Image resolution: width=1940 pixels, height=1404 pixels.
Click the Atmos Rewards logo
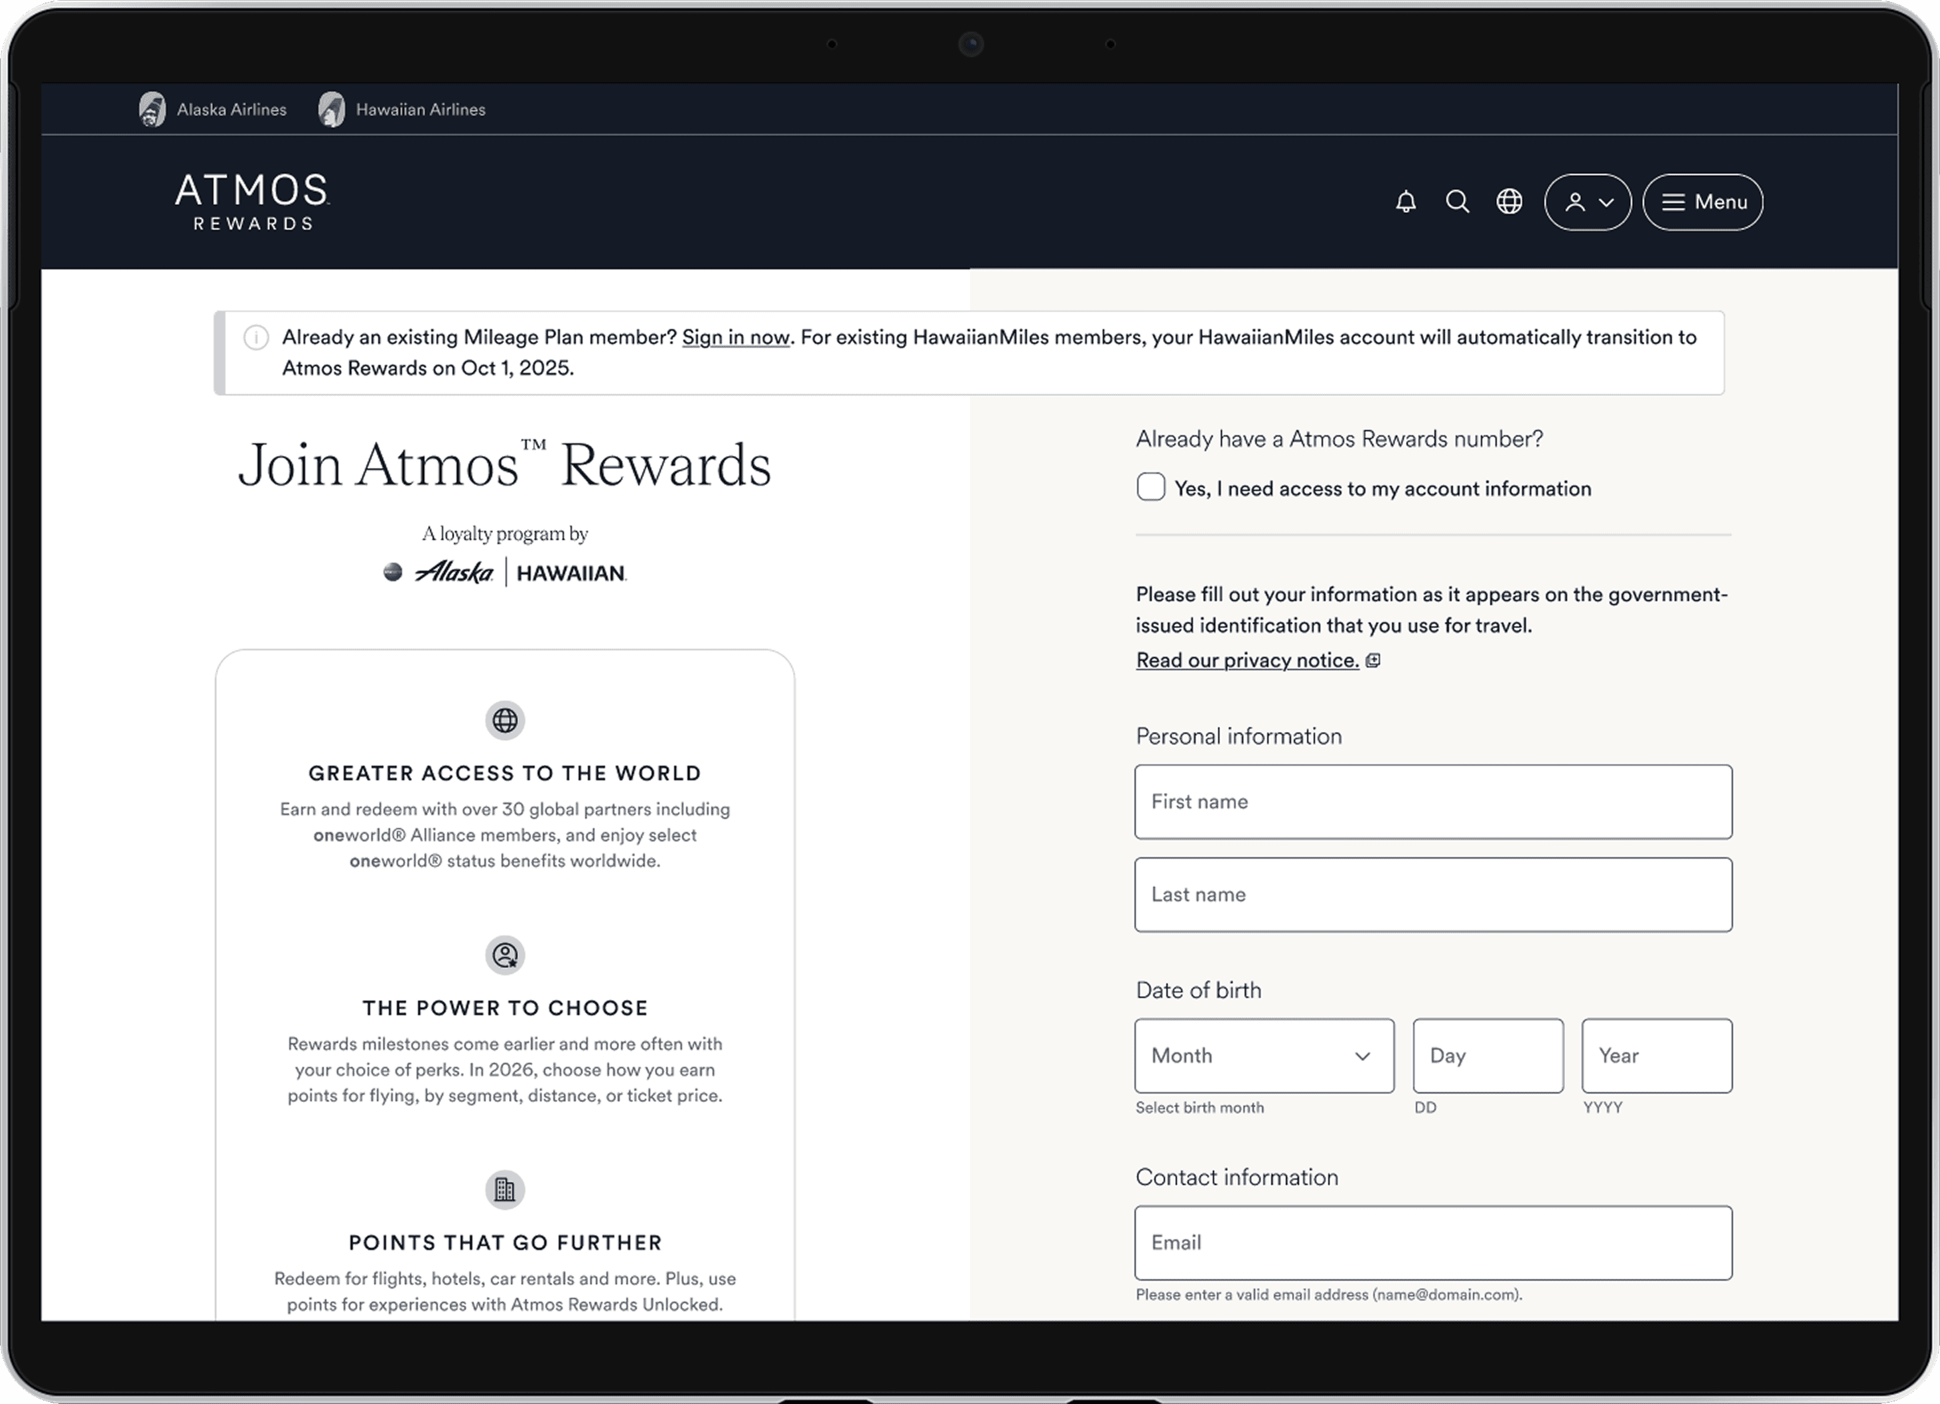[252, 202]
